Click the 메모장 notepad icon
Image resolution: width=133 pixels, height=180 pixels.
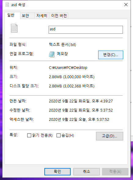(x=52, y=54)
